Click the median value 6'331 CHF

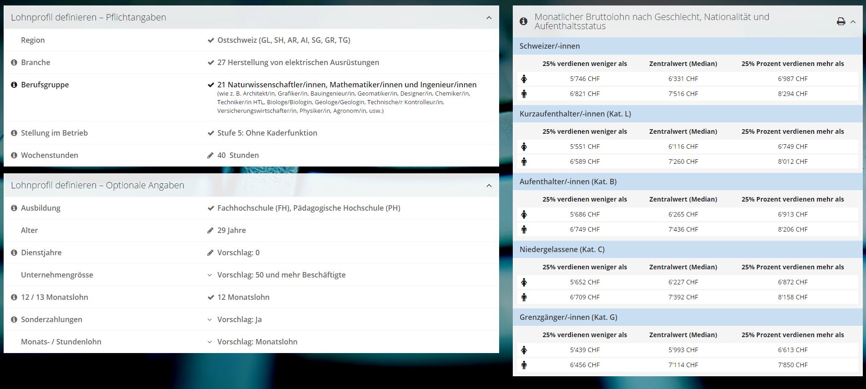[x=683, y=79]
